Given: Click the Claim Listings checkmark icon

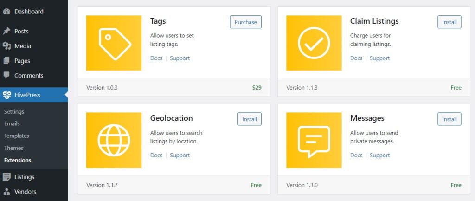Looking at the screenshot, I should (x=314, y=43).
